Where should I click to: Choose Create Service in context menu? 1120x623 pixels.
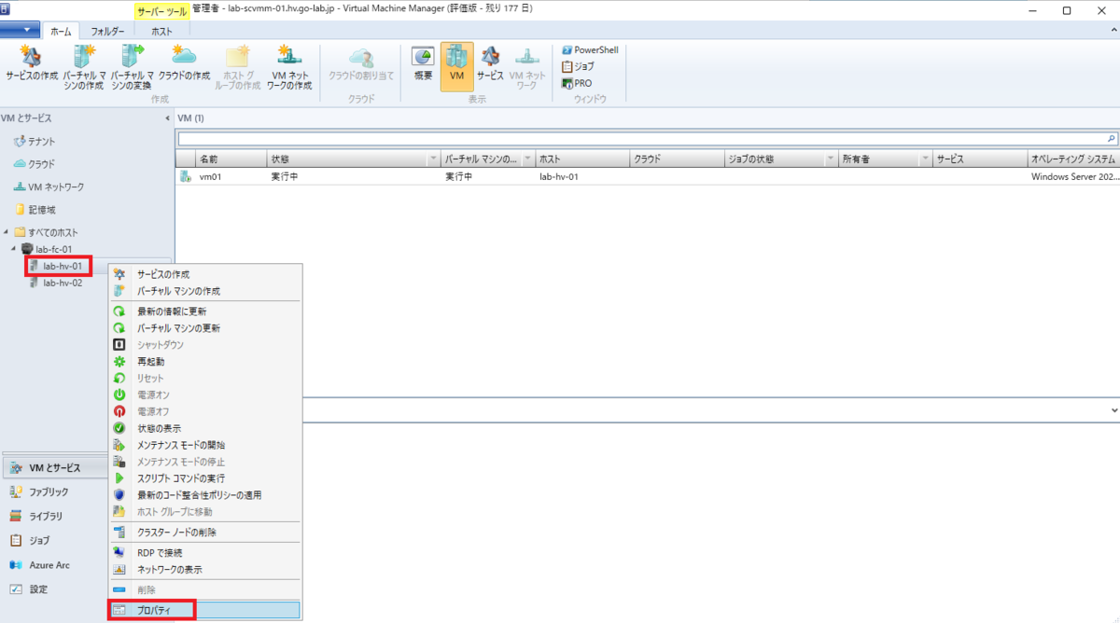click(x=205, y=274)
